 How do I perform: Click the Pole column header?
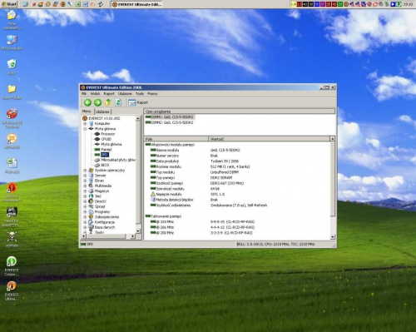[x=176, y=139]
